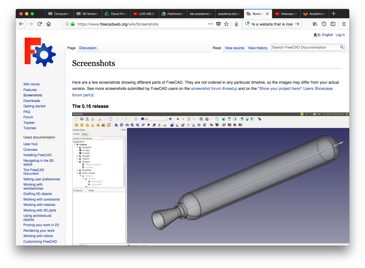Open the Downloads sidebar link
365x268 pixels.
click(x=32, y=101)
